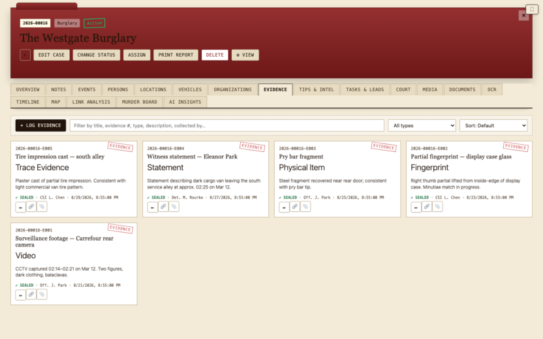This screenshot has width=543, height=339.
Task: Click the Delete case button
Action: pyautogui.click(x=215, y=55)
